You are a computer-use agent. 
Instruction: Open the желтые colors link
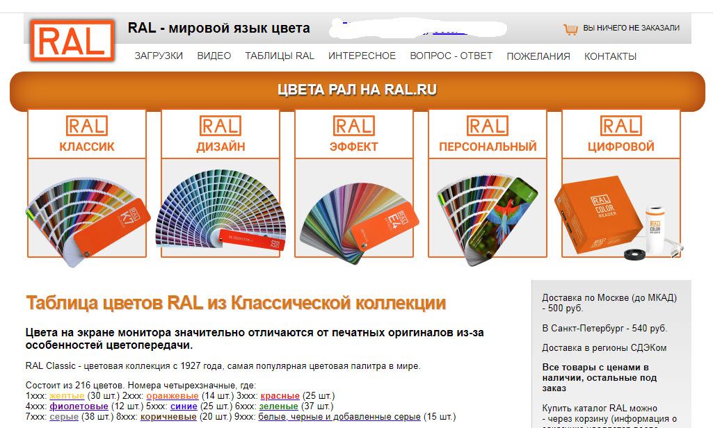click(x=67, y=396)
